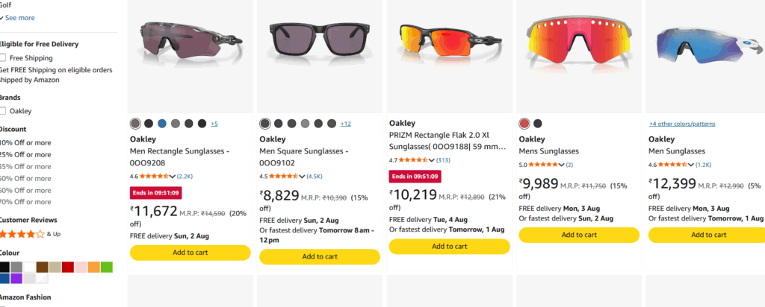This screenshot has height=307, width=765.
Task: Click four-star & Up customer reviews filter
Action: click(x=29, y=234)
